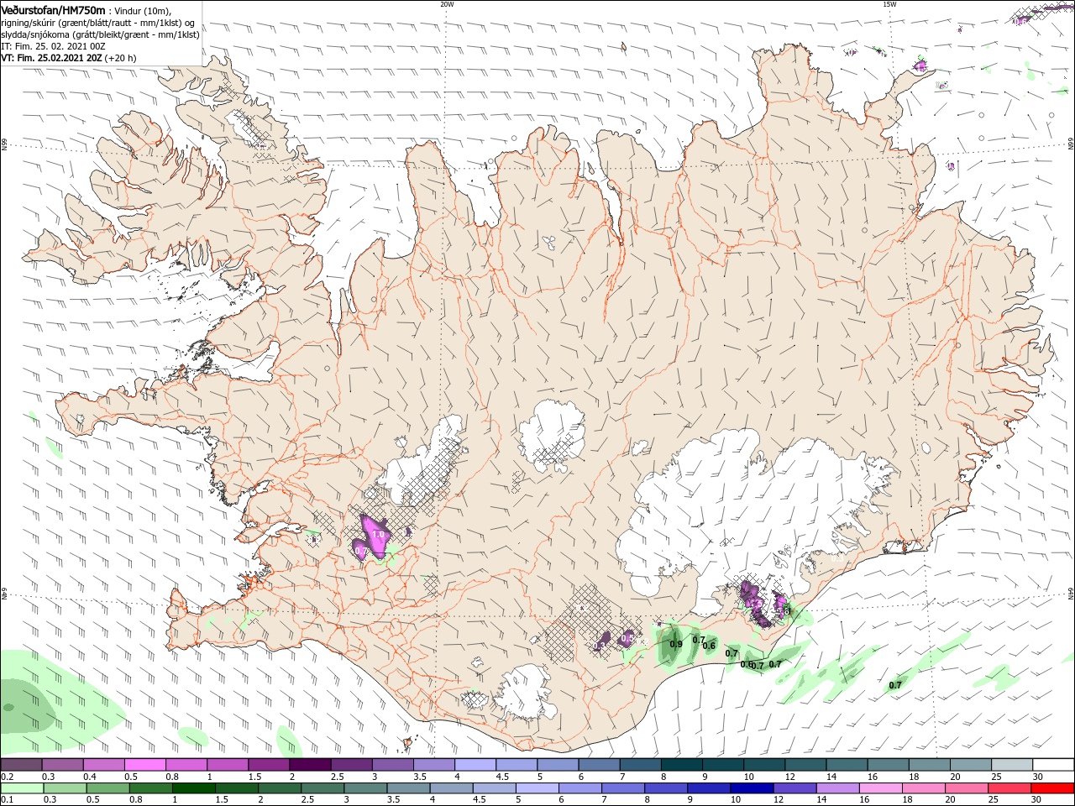Pick the upper-row legend swatch labeled 0.3
1075x806 pixels.
pos(62,765)
